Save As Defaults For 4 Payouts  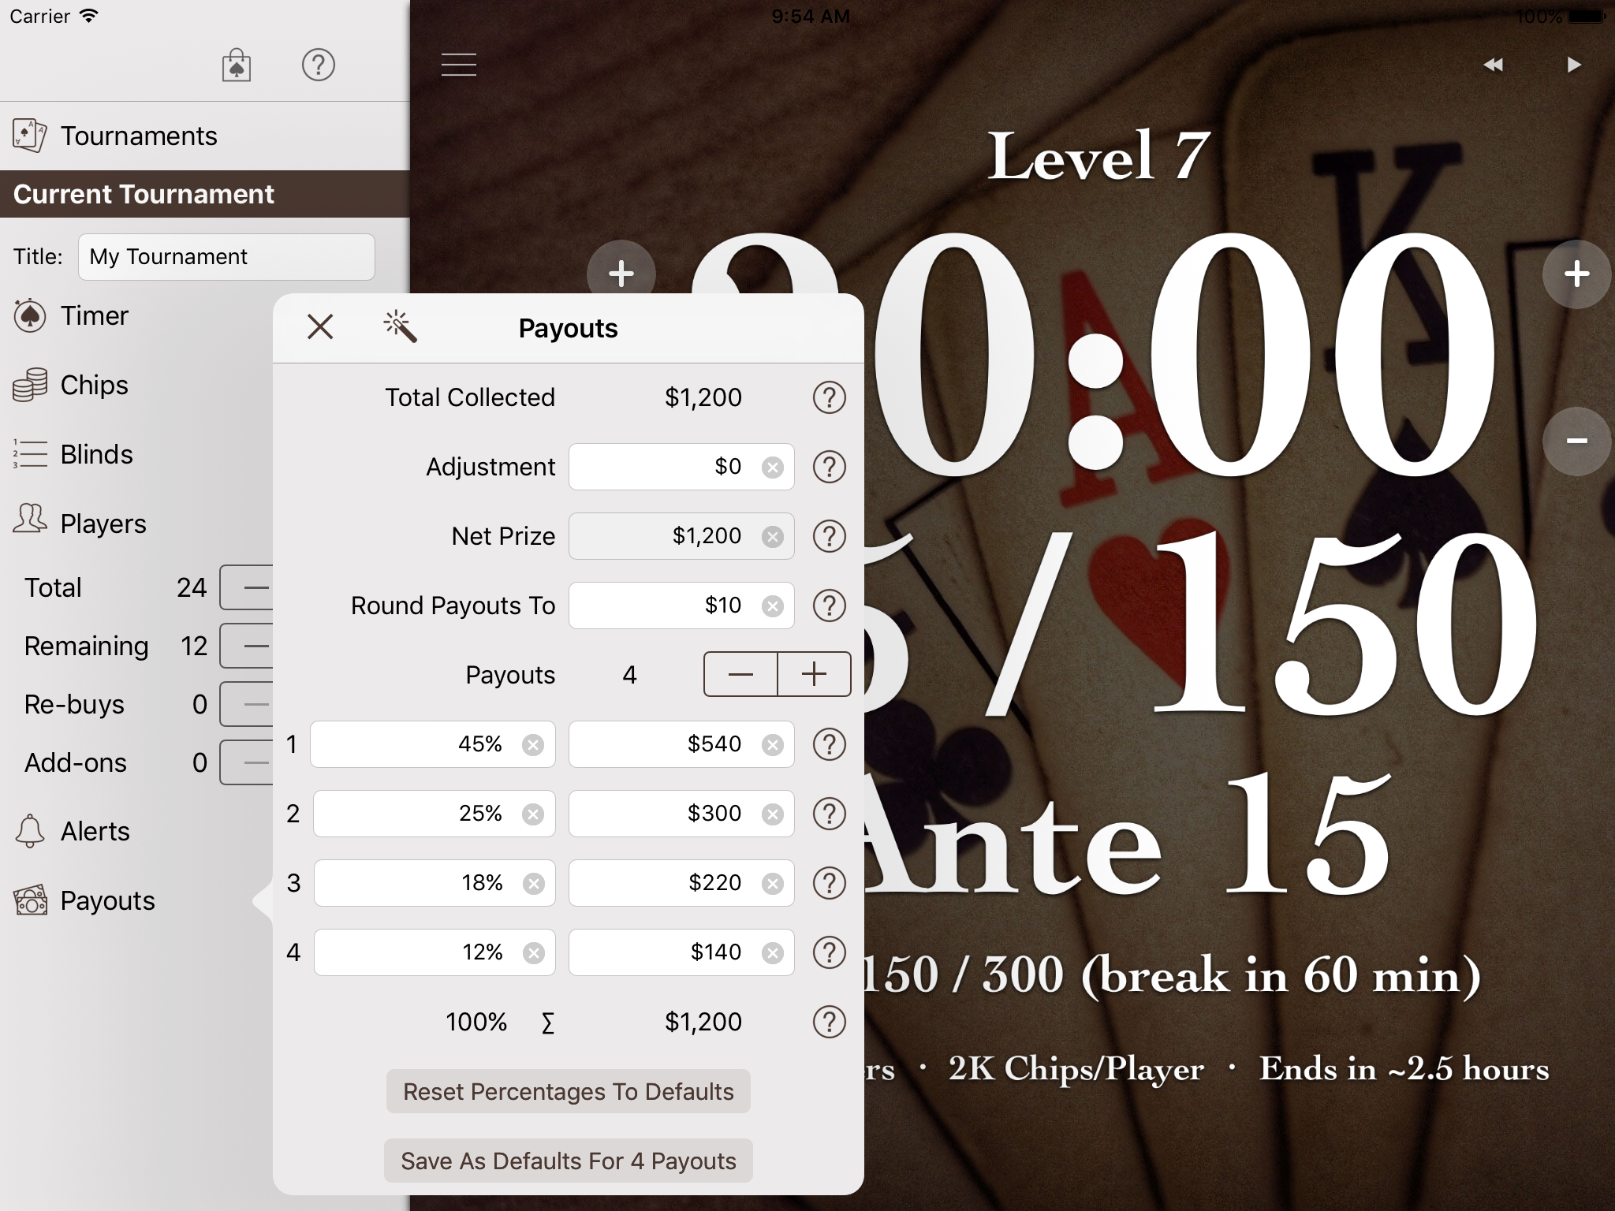pos(569,1161)
